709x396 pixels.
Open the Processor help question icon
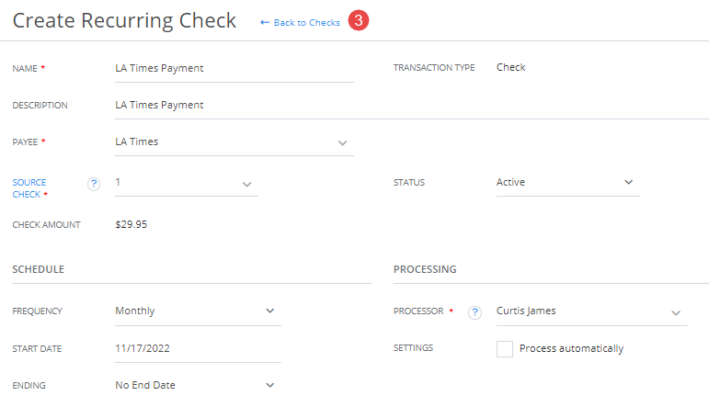click(x=475, y=312)
